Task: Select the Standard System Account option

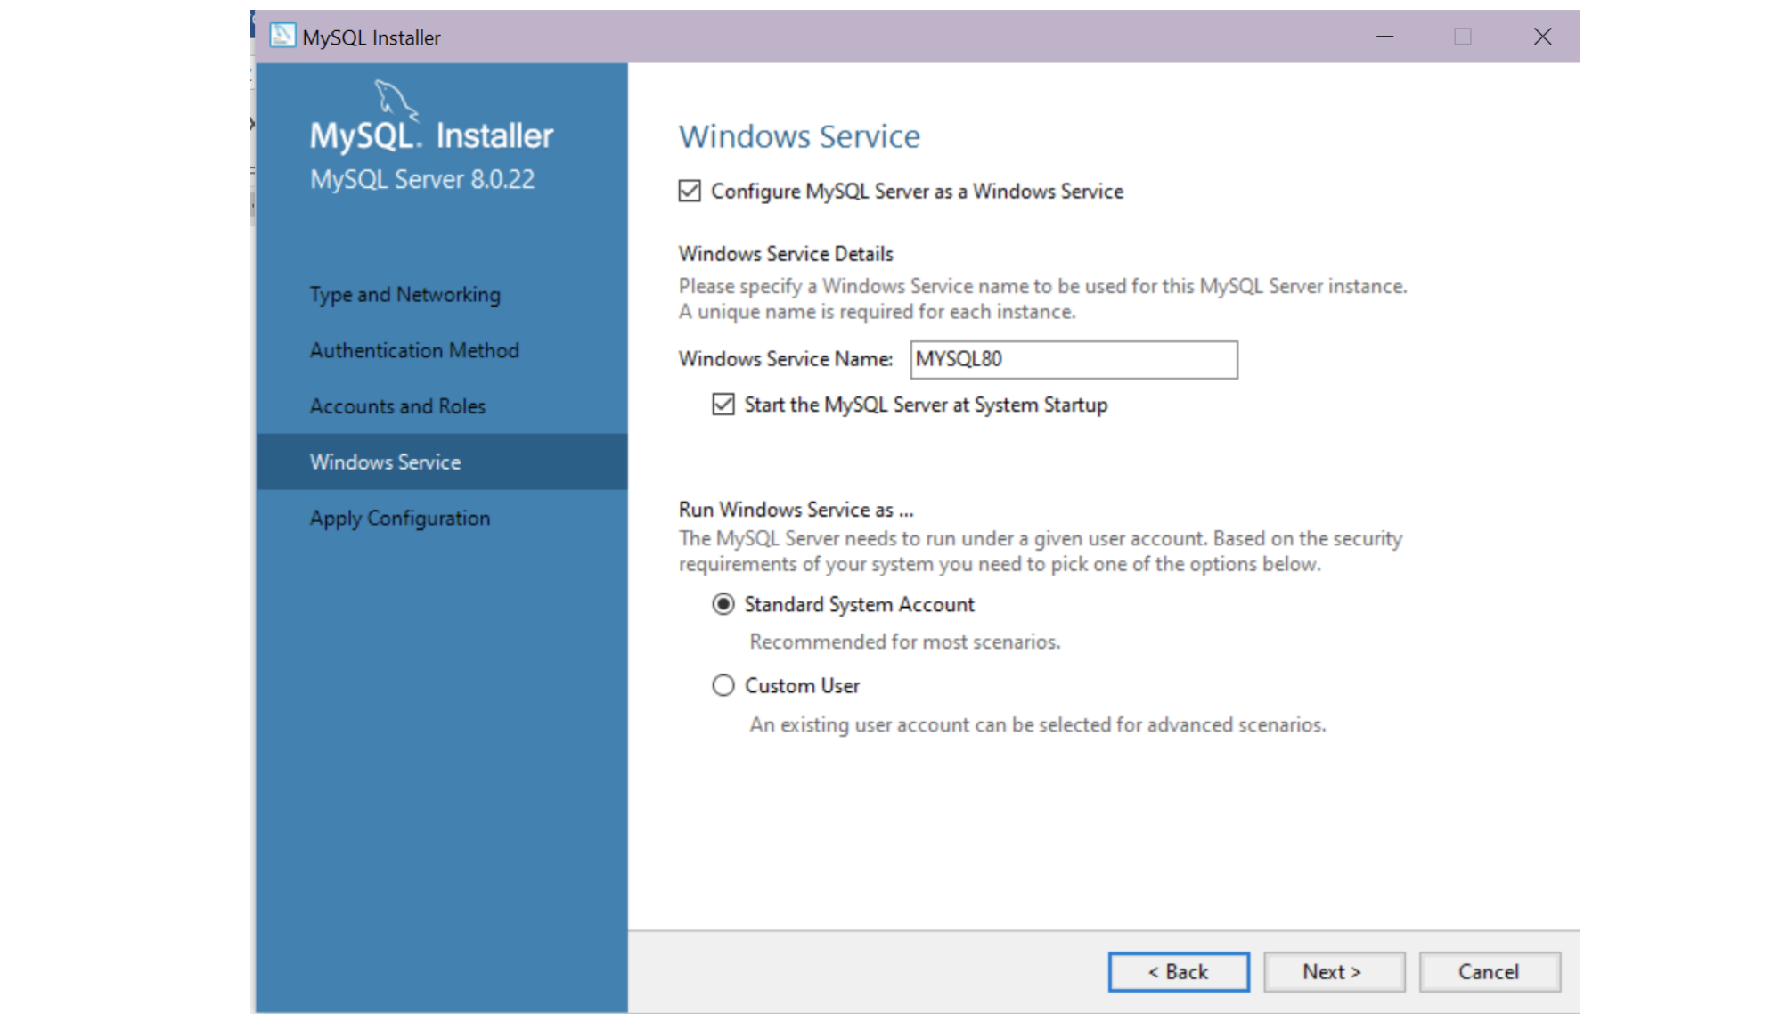Action: pyautogui.click(x=723, y=604)
